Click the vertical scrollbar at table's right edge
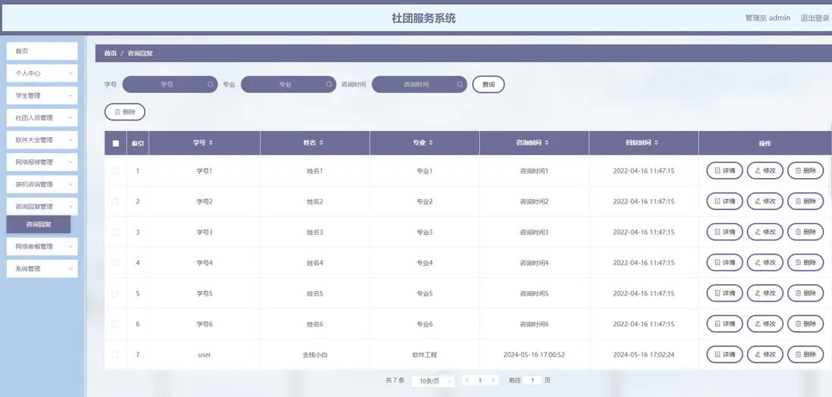This screenshot has width=832, height=397. pyautogui.click(x=830, y=159)
